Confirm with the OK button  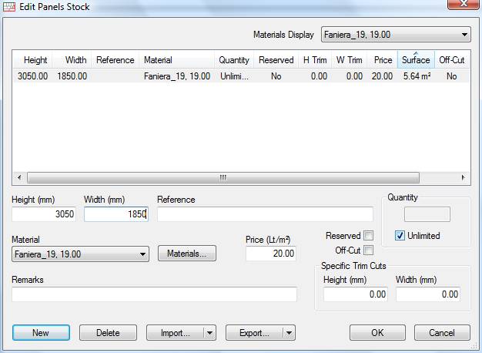click(377, 333)
